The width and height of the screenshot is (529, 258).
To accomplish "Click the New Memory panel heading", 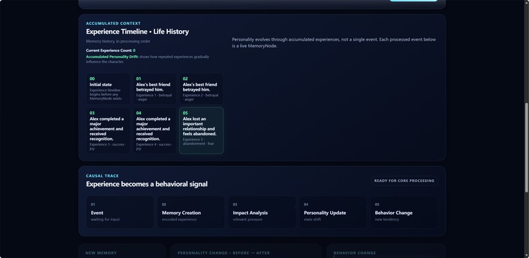I will [x=101, y=253].
